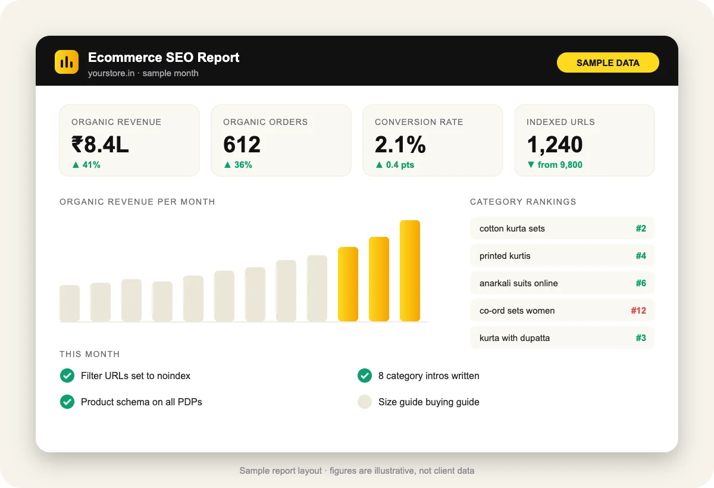Click the 36% up change indicator
The width and height of the screenshot is (714, 488).
pyautogui.click(x=237, y=165)
